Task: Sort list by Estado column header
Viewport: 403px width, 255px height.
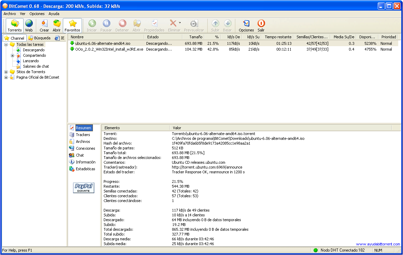Action: tap(163, 37)
